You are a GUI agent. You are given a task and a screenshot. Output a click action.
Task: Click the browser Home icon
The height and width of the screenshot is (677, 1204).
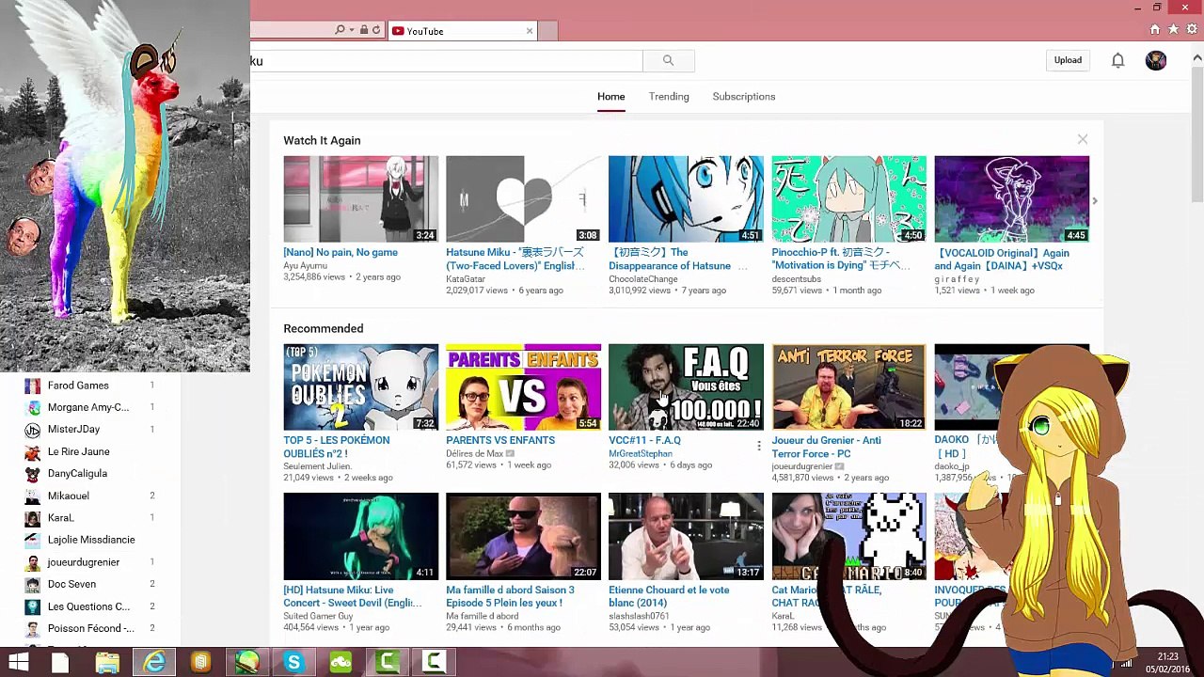coord(1155,29)
